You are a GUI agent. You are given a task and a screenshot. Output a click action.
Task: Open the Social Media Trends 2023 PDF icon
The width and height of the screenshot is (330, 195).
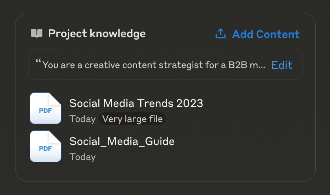(46, 108)
